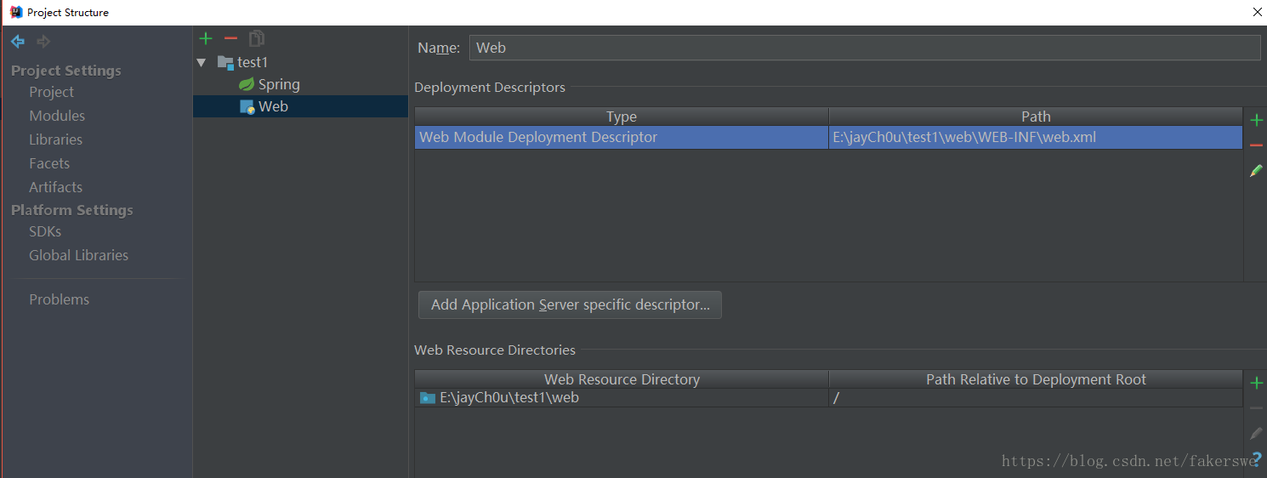
Task: Add a deployment descriptor with green plus
Action: click(x=1256, y=120)
